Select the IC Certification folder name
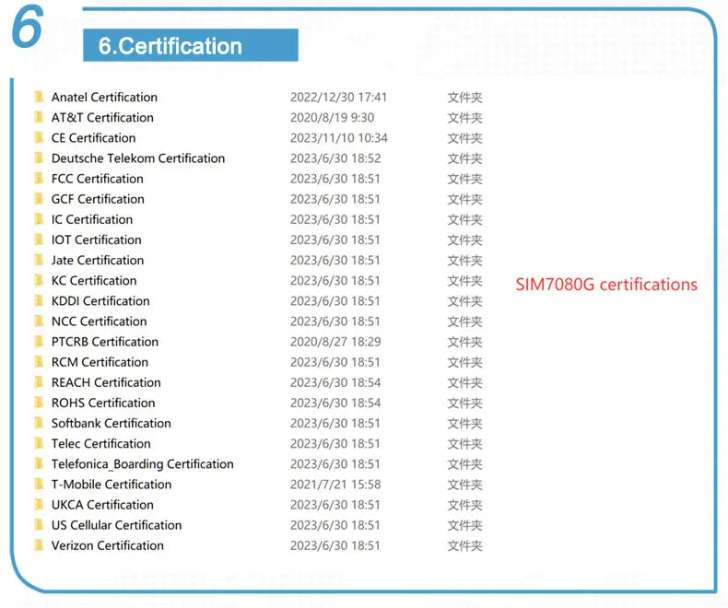728x608 pixels. pyautogui.click(x=92, y=219)
